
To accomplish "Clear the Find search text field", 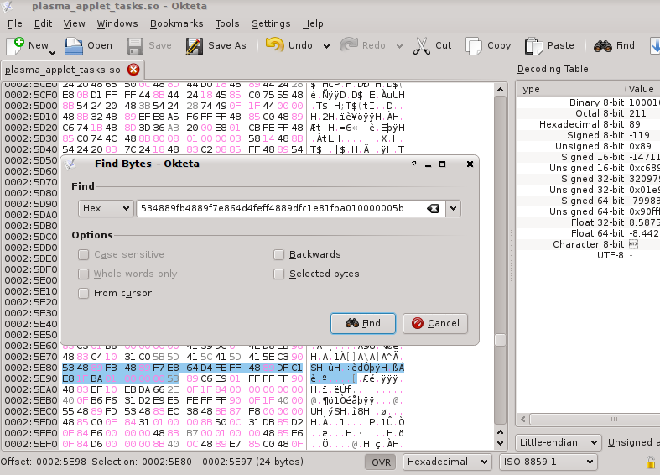I will coord(433,208).
